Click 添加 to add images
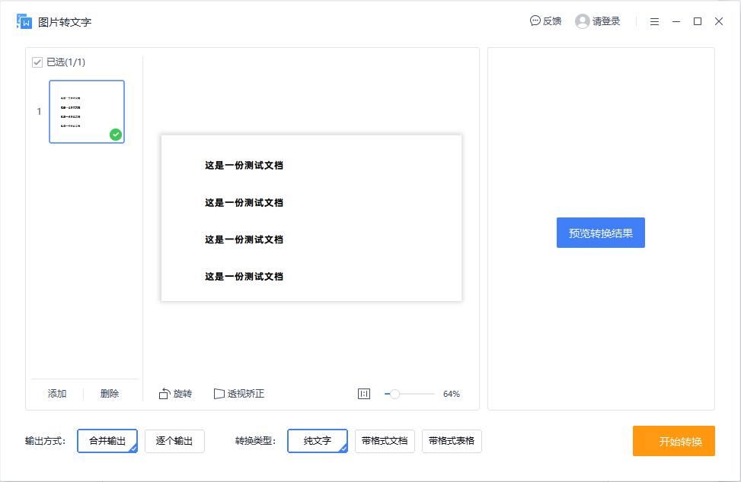 pyautogui.click(x=57, y=393)
